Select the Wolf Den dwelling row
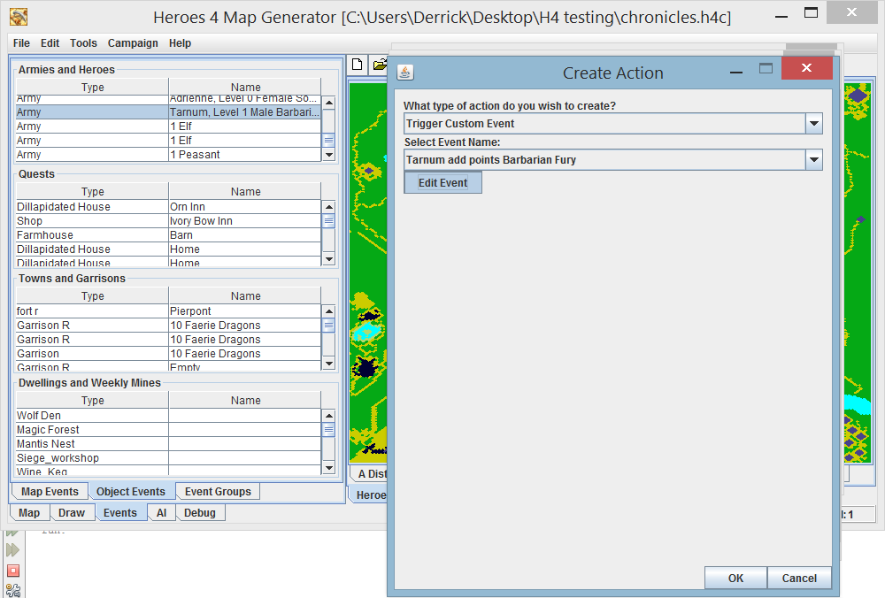 tap(169, 416)
